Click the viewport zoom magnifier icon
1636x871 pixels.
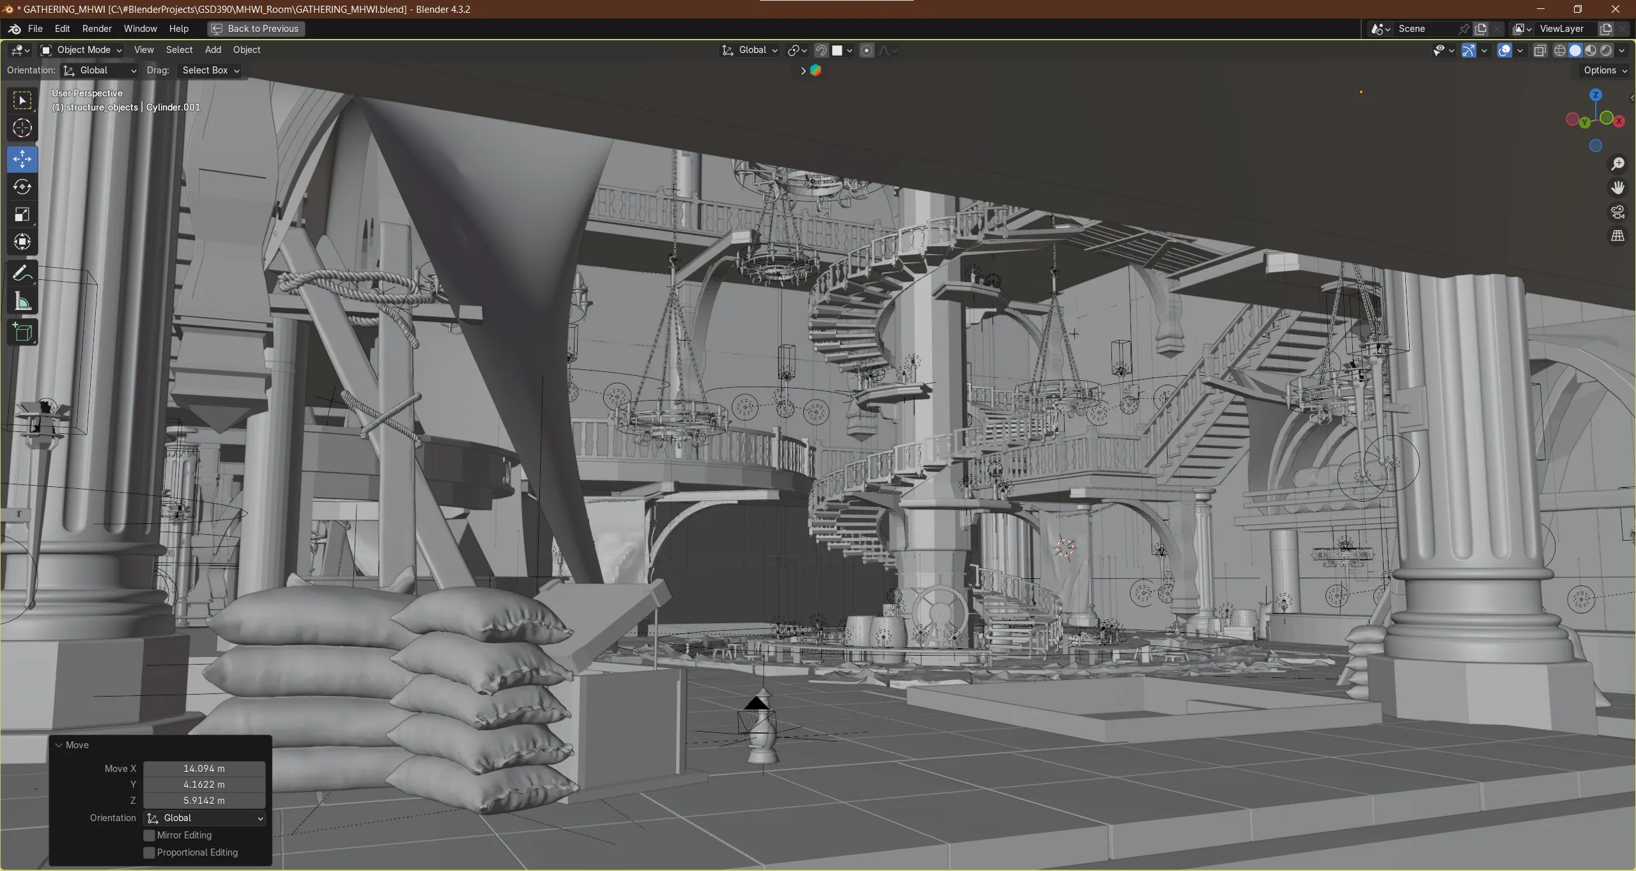[x=1617, y=164]
